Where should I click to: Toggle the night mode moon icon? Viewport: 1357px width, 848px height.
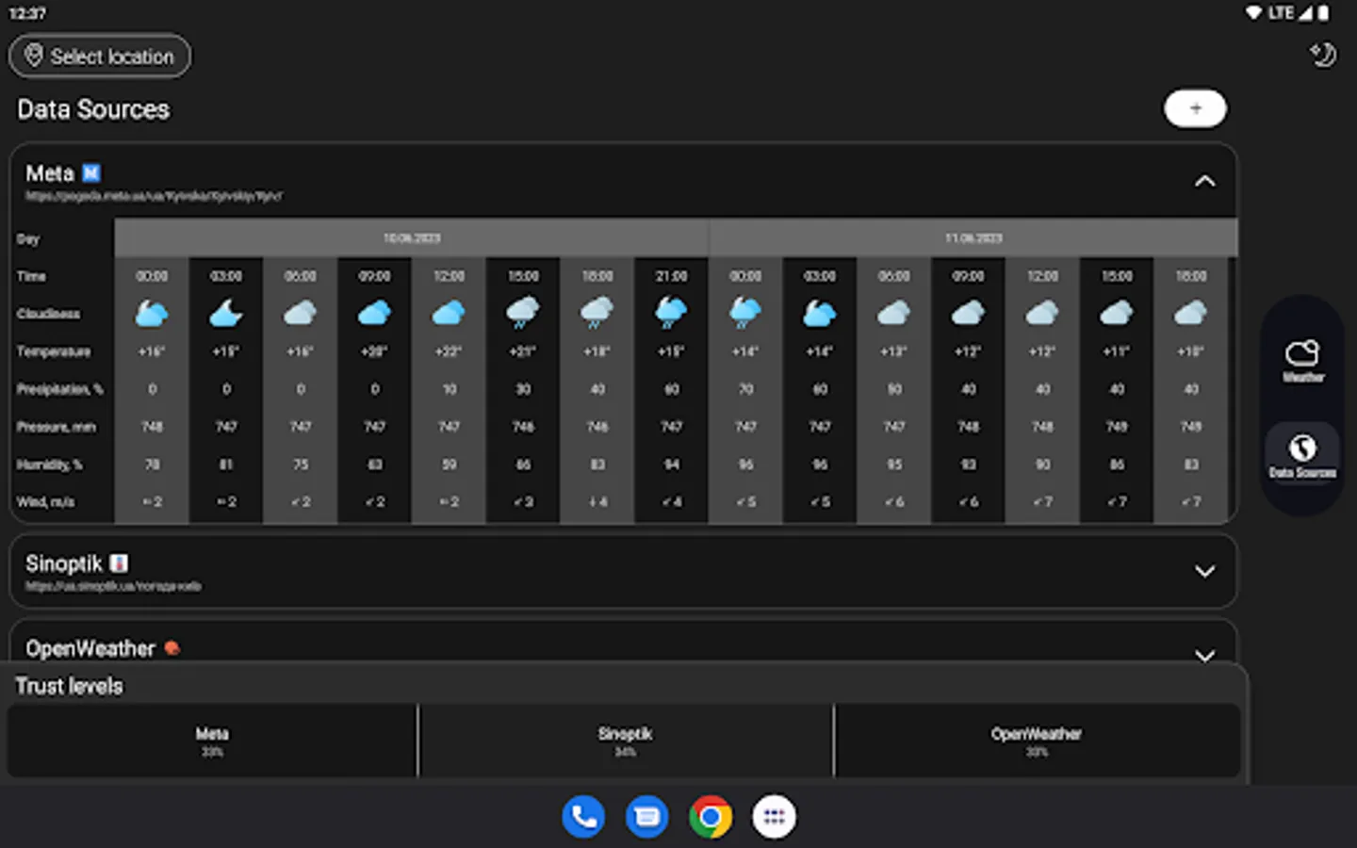(1323, 55)
